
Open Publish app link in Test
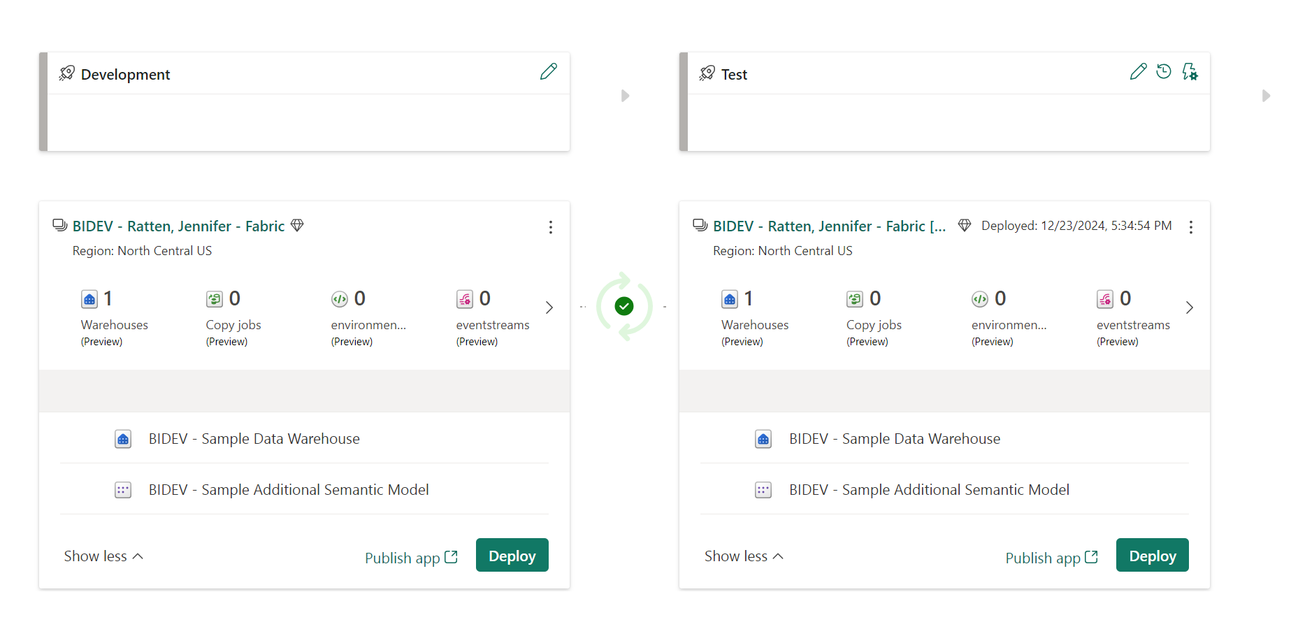pos(1051,558)
